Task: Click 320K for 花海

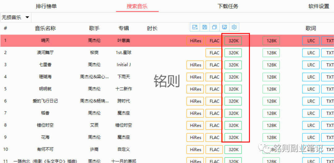Action: point(233,137)
